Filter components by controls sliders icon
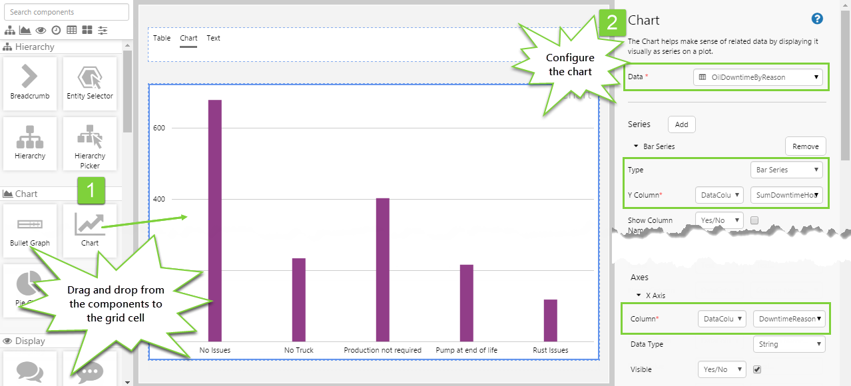 103,30
